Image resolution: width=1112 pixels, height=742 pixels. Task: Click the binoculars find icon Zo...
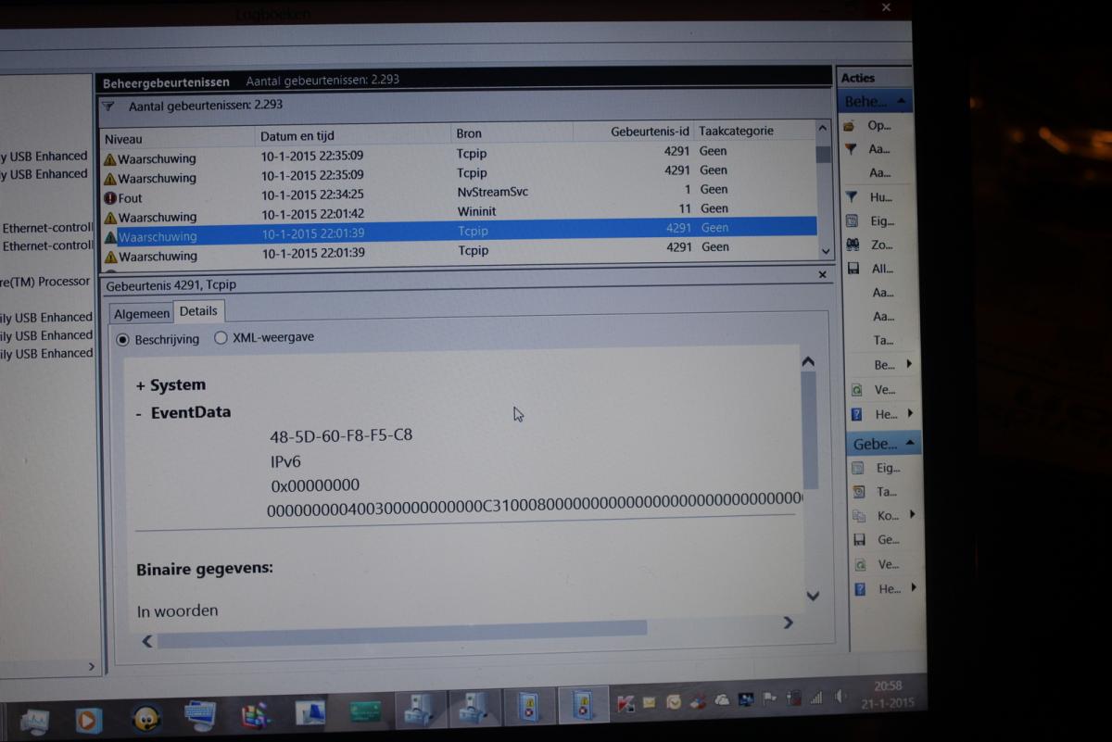click(852, 245)
